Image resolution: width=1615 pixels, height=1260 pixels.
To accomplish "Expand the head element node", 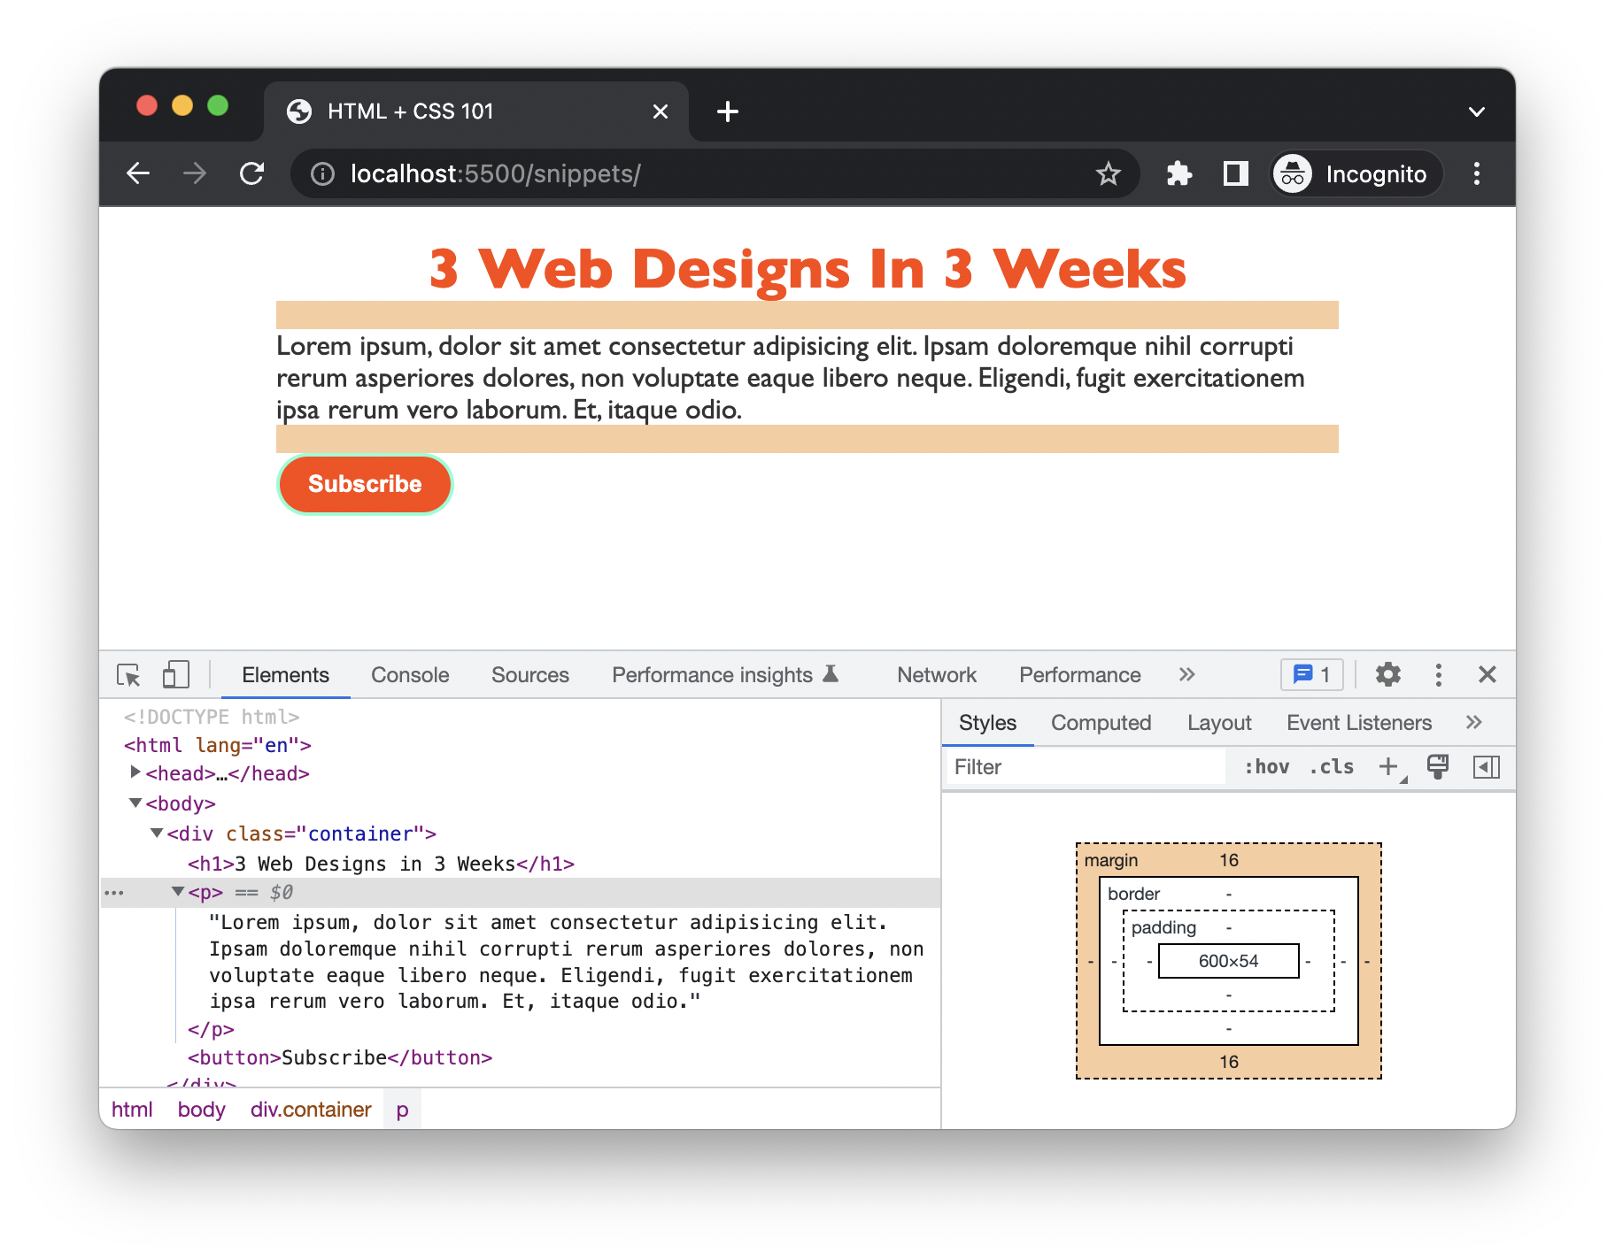I will click(x=135, y=772).
